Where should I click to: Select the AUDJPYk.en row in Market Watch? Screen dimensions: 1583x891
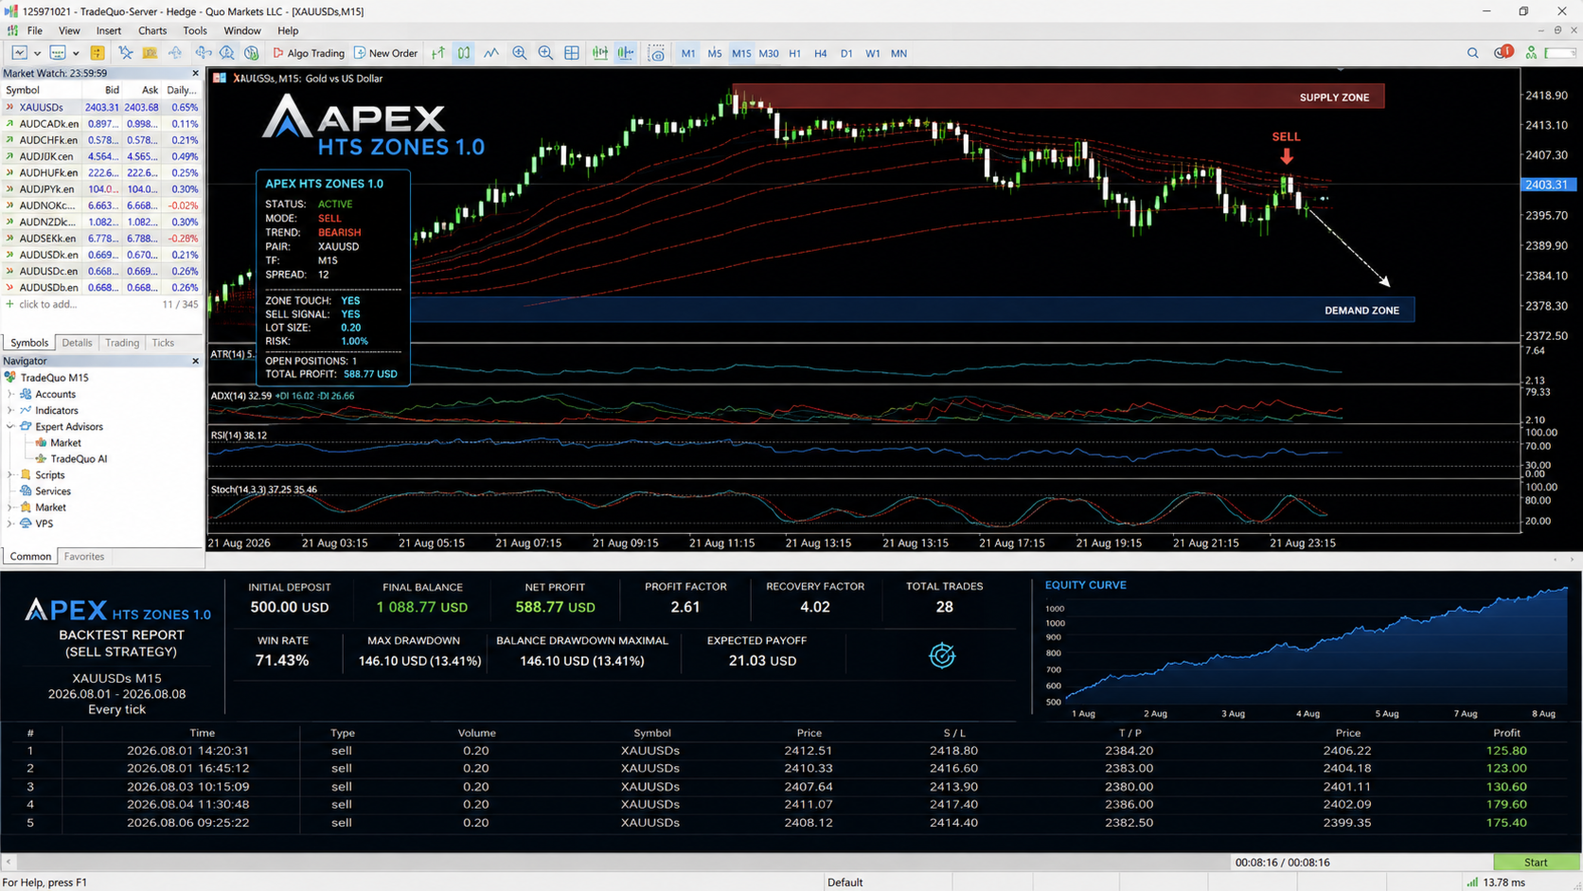[x=101, y=189]
